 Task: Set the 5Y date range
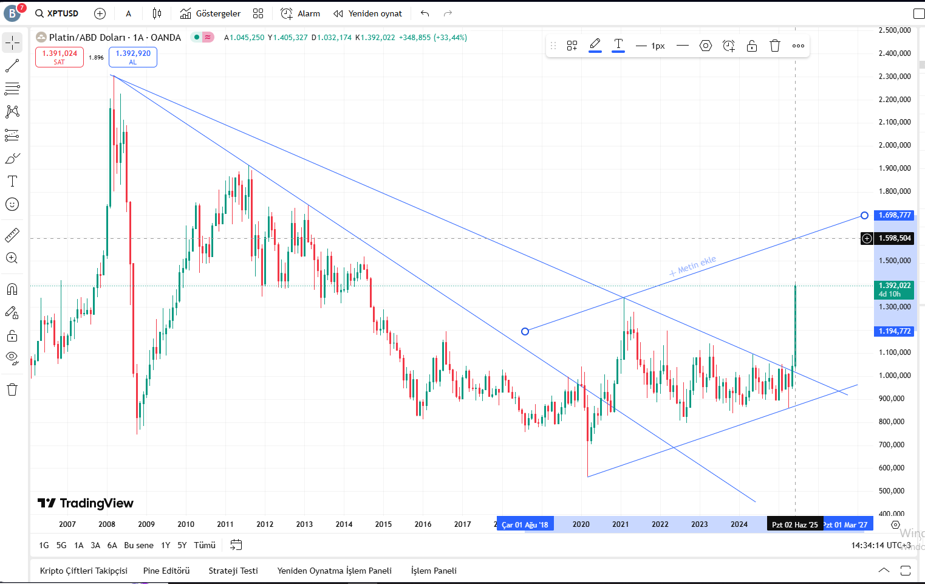click(x=182, y=545)
